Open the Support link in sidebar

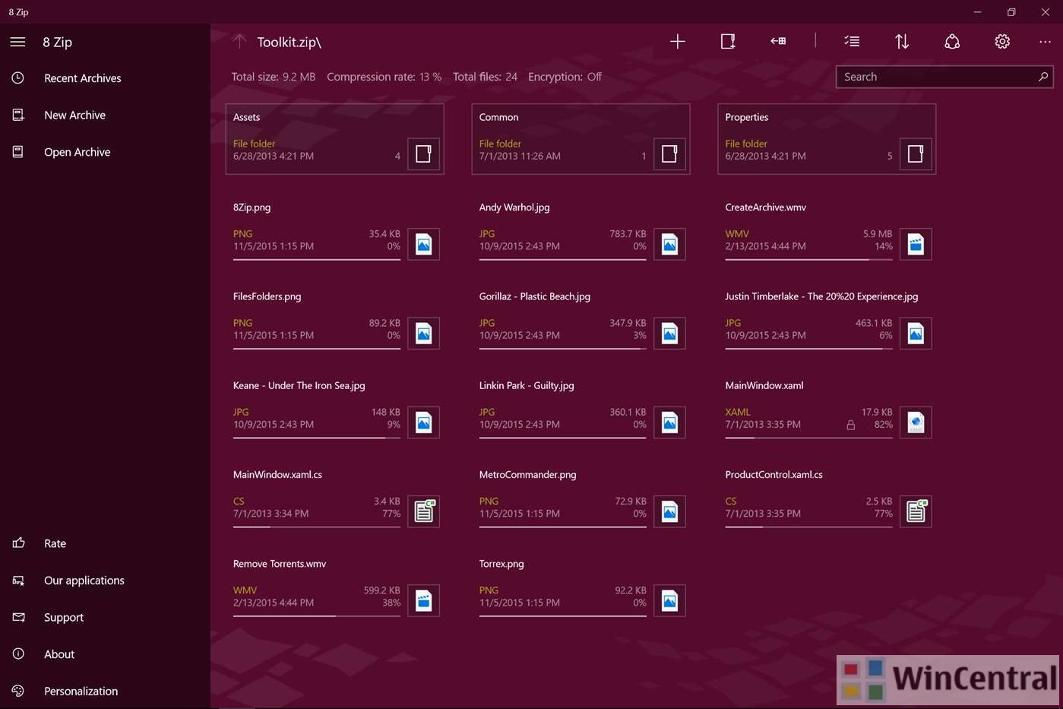tap(63, 617)
